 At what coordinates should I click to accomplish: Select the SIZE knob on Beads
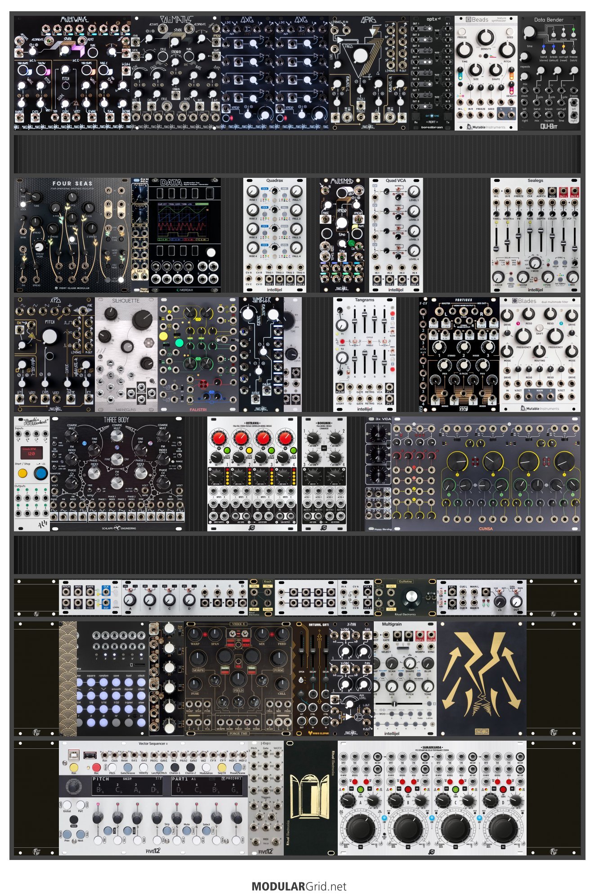476,70
